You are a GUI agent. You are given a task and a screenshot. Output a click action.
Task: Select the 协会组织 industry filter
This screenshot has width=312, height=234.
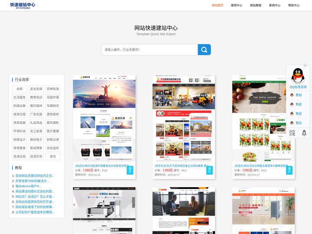(53, 148)
